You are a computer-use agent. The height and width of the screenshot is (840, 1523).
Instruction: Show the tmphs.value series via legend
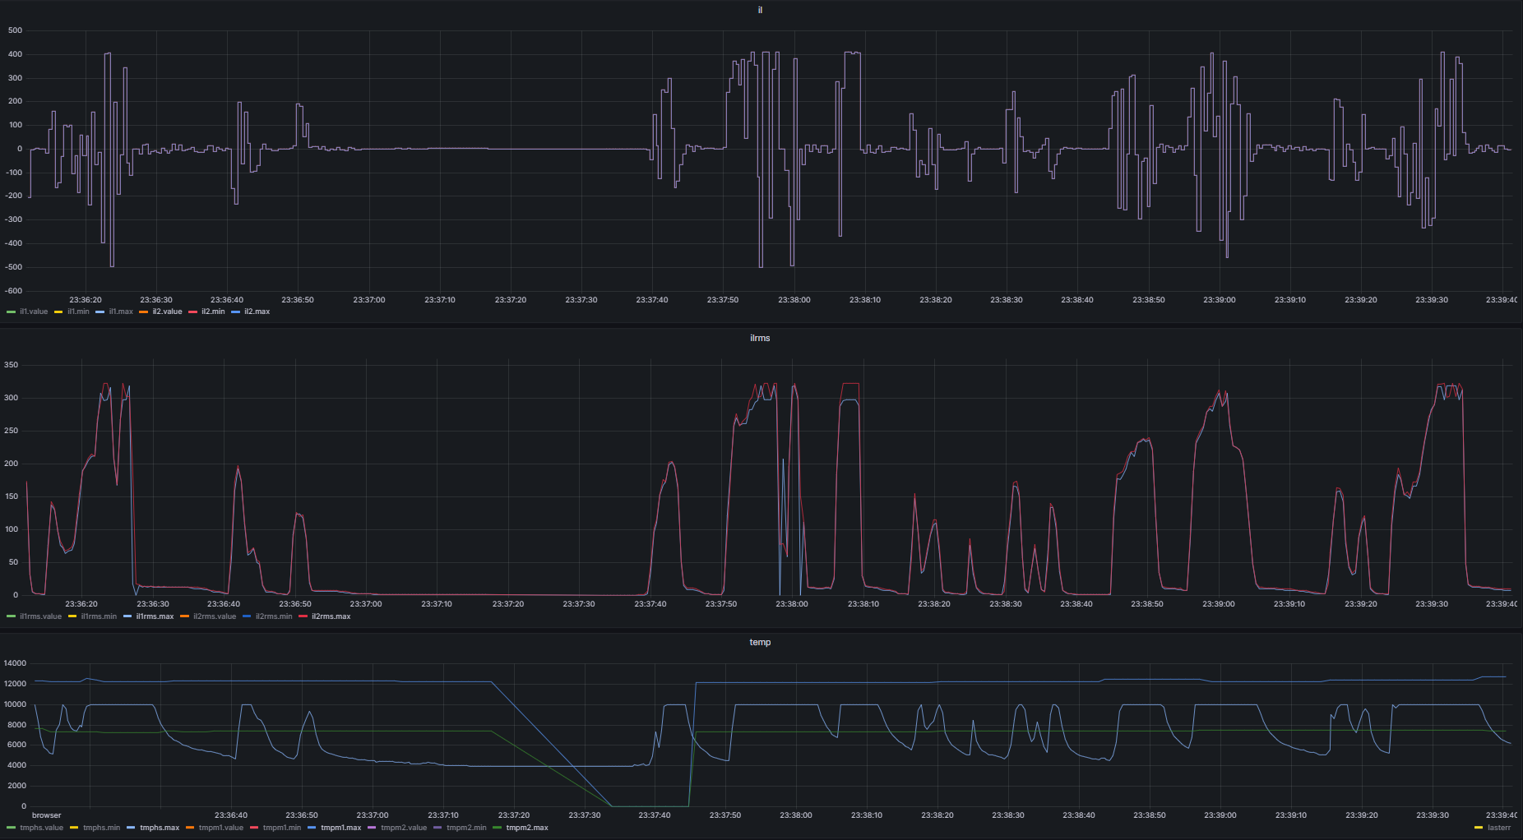pos(41,828)
